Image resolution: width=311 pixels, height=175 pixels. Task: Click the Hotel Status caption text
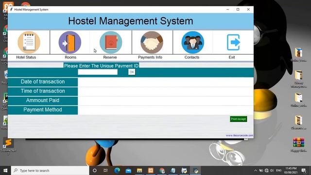click(x=26, y=57)
